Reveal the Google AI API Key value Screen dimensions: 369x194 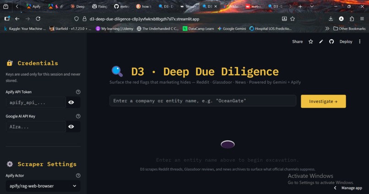pyautogui.click(x=71, y=127)
